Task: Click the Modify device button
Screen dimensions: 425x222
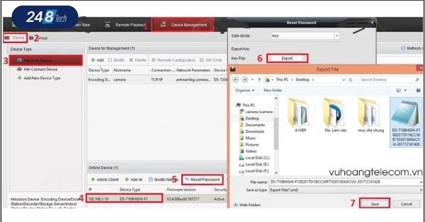Action: point(116,60)
